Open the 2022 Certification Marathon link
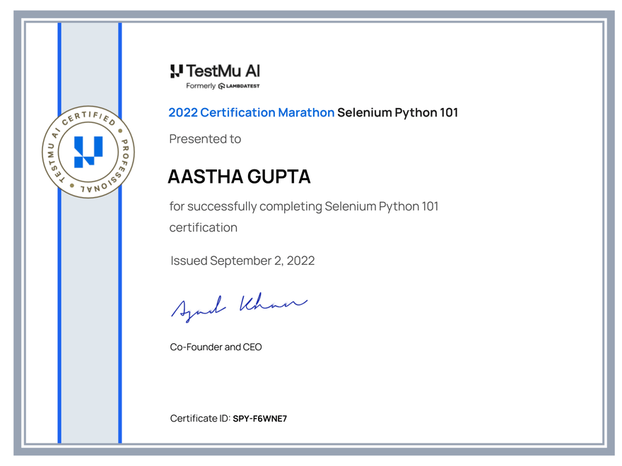Viewport: 622px width, 466px height. (x=251, y=112)
